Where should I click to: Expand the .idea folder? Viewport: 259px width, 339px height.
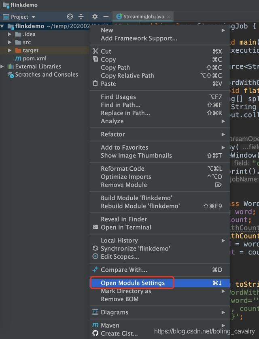(10, 34)
